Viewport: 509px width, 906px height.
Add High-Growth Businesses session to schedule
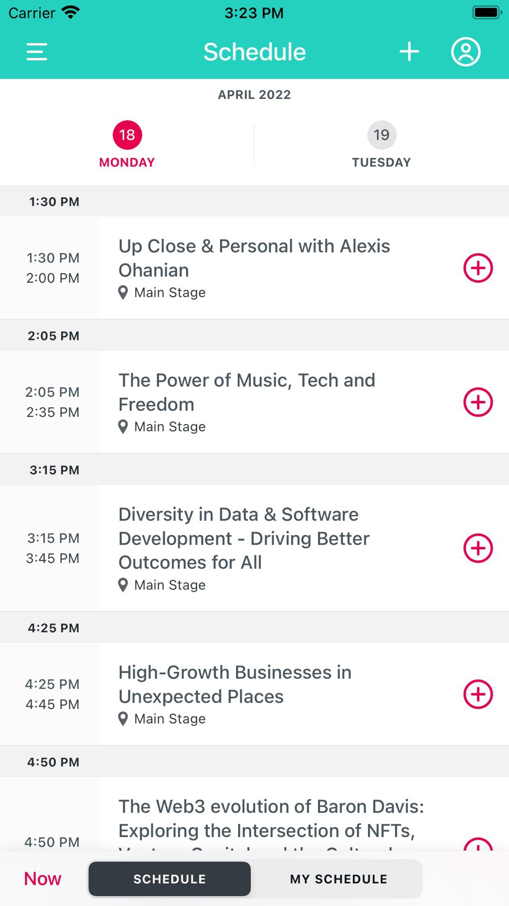pyautogui.click(x=478, y=694)
